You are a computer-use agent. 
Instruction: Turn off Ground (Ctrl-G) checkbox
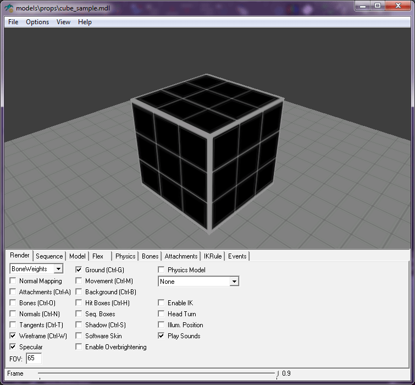(x=79, y=270)
